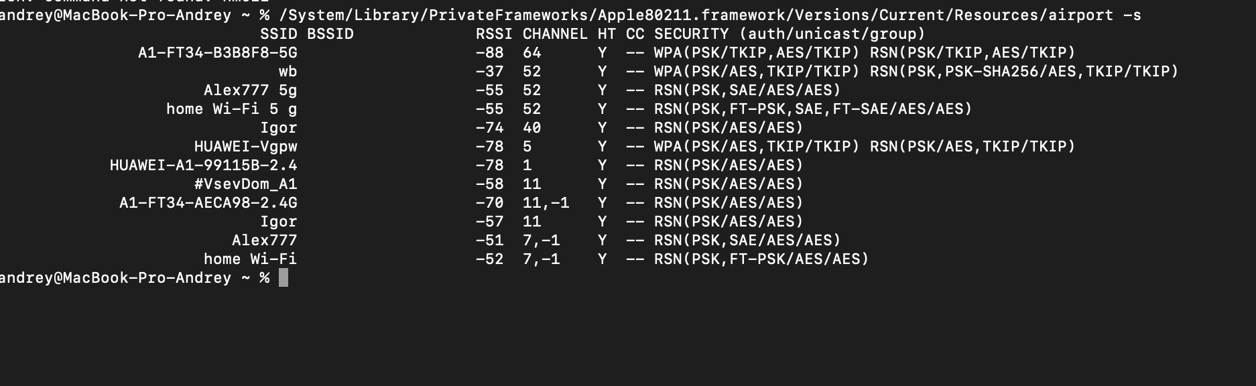Click channel 64 in the first row
Image resolution: width=1256 pixels, height=386 pixels.
tap(532, 53)
